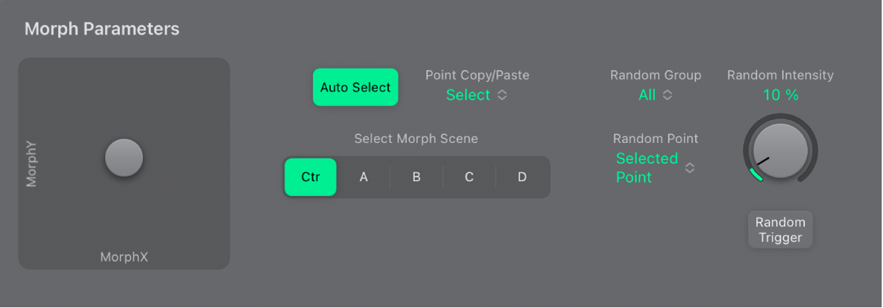Select morph scene C

469,177
